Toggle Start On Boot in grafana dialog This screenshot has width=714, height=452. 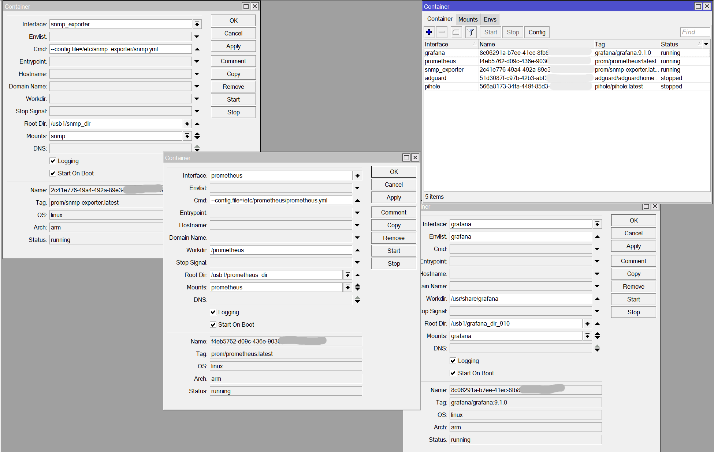click(x=453, y=373)
